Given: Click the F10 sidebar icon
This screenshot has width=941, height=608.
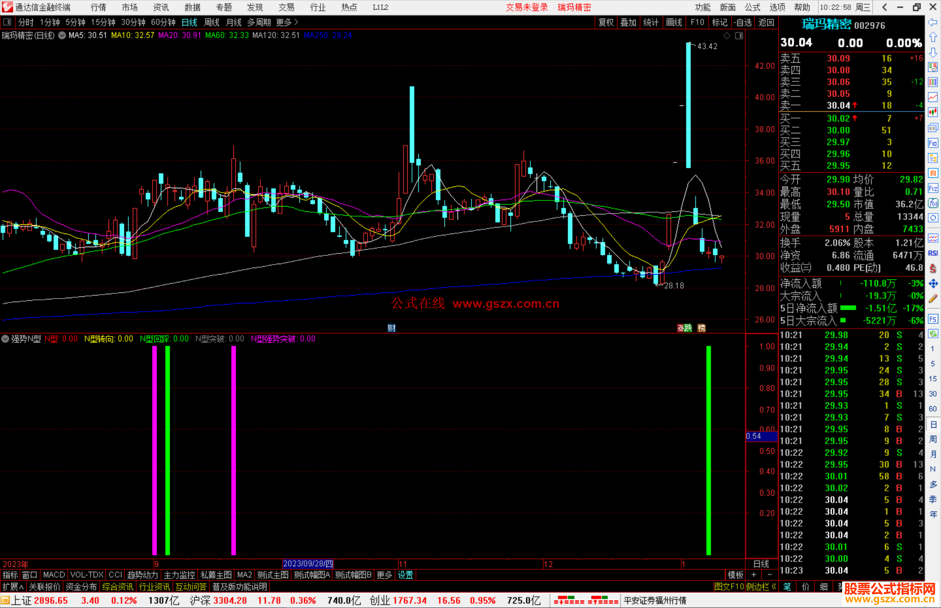Looking at the screenshot, I should 933,143.
